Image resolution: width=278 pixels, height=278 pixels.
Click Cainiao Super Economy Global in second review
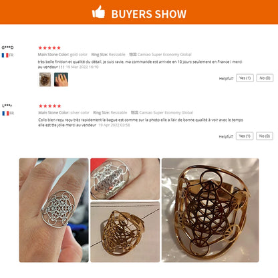point(166,113)
